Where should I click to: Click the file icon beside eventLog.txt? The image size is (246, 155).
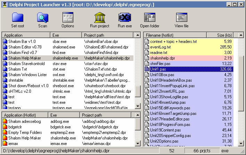click(x=147, y=47)
